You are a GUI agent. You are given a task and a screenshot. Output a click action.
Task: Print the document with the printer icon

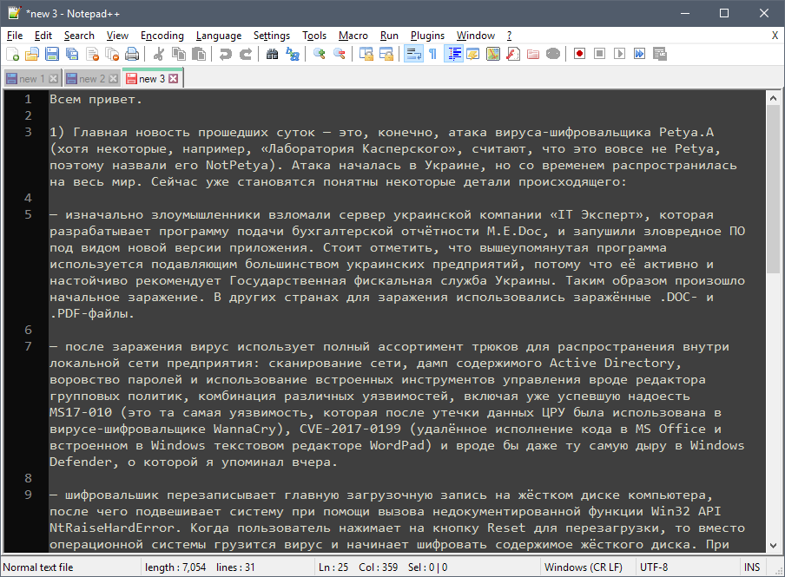(132, 54)
